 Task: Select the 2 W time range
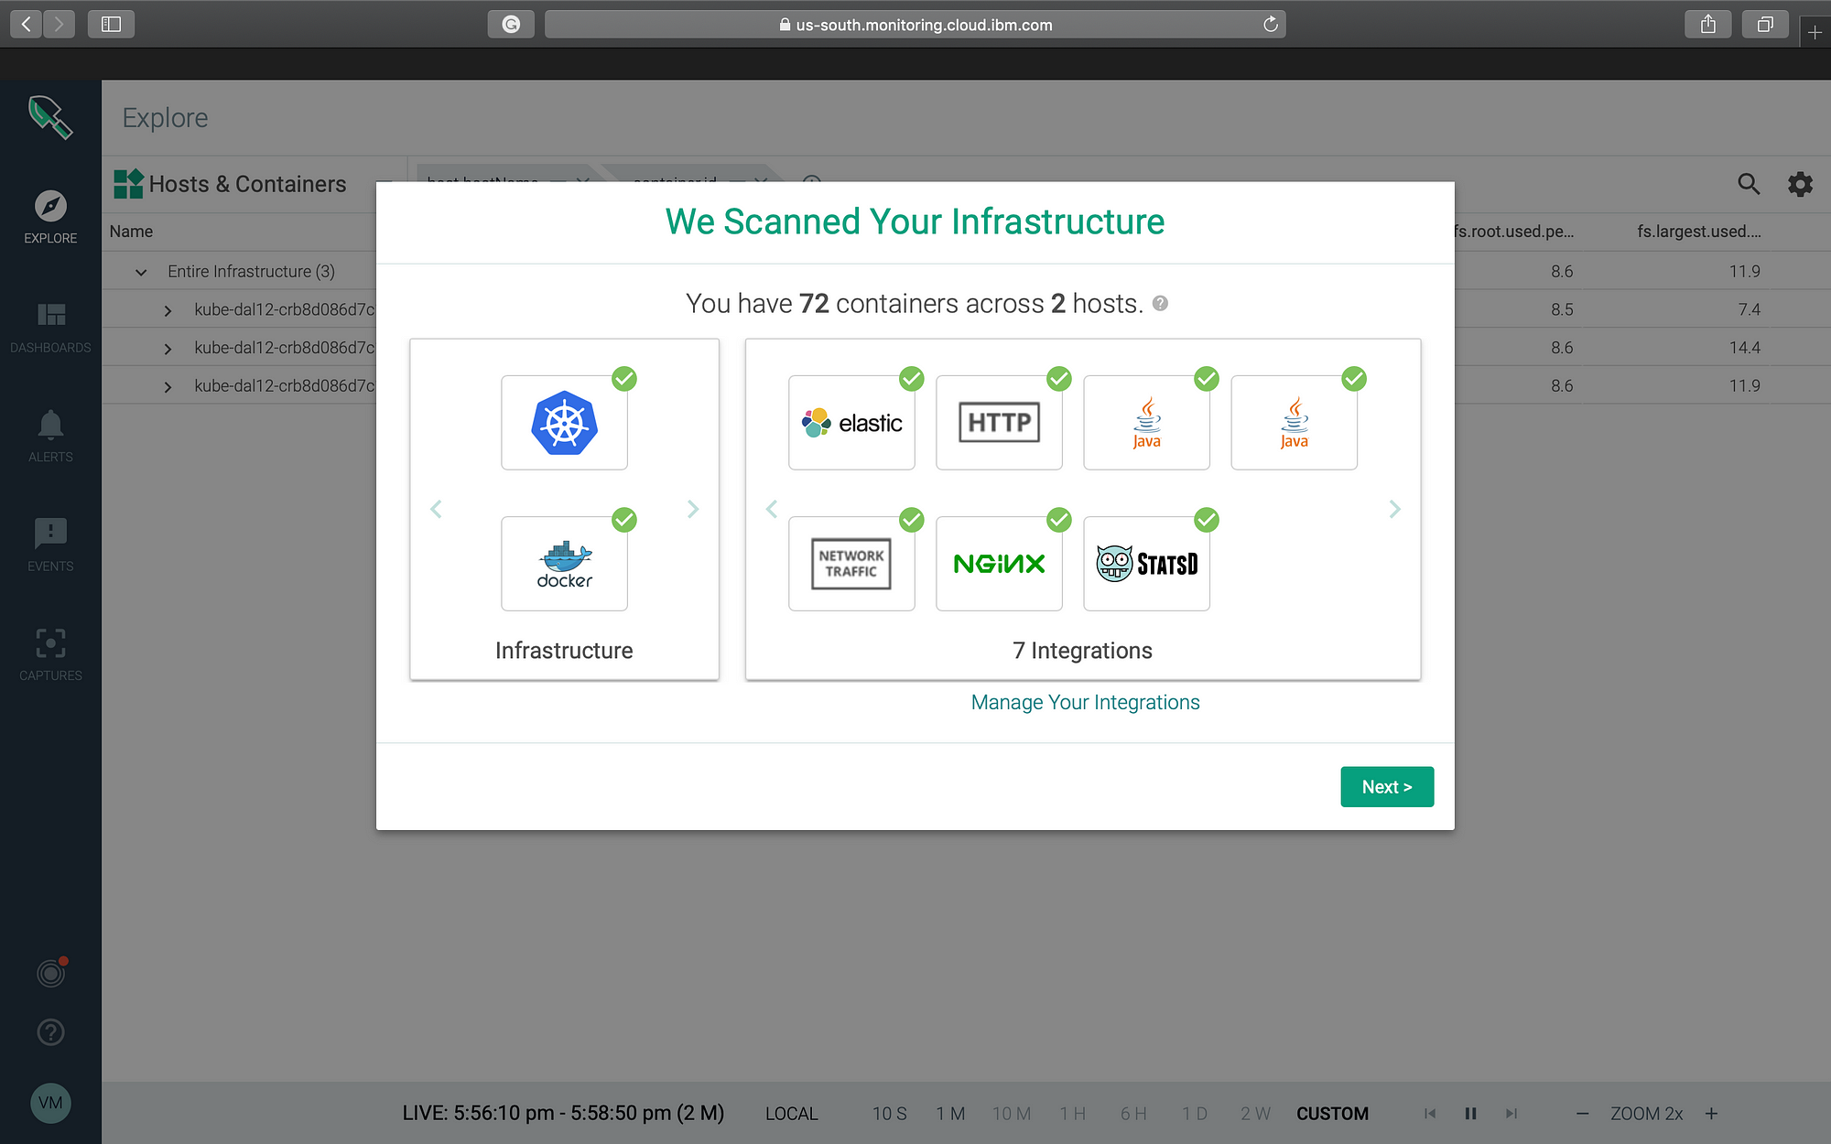pos(1255,1114)
